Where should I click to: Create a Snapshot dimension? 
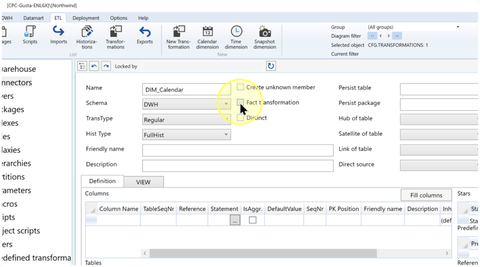point(265,38)
